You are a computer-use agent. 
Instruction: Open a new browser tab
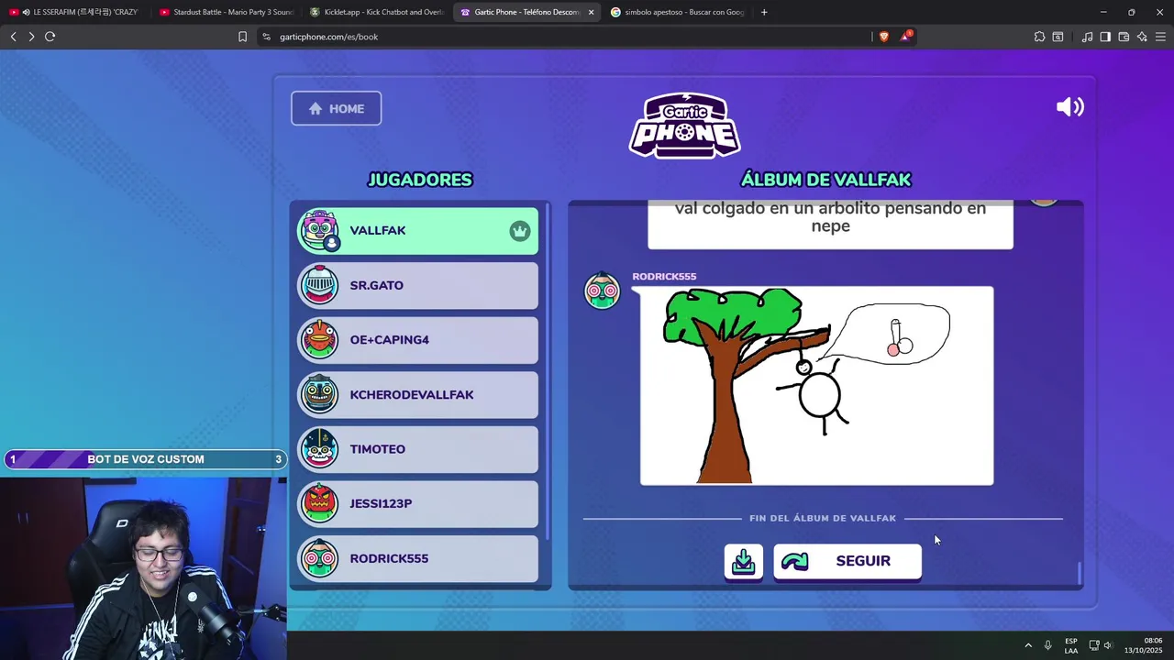pyautogui.click(x=764, y=12)
